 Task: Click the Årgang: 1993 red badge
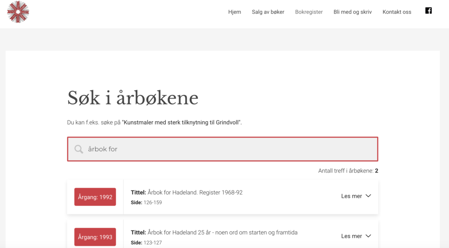(95, 237)
